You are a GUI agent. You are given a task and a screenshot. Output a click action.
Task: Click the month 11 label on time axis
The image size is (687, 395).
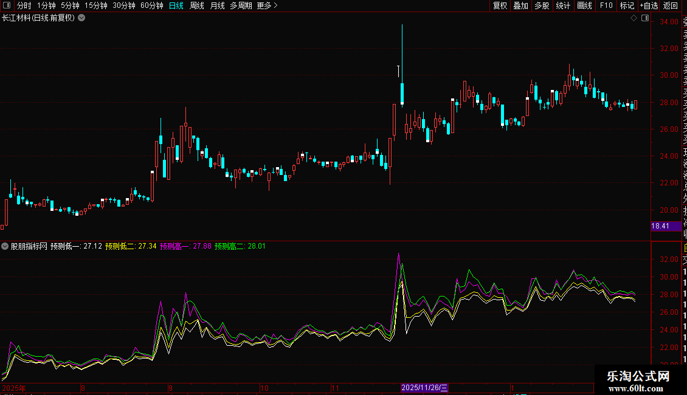click(x=335, y=388)
